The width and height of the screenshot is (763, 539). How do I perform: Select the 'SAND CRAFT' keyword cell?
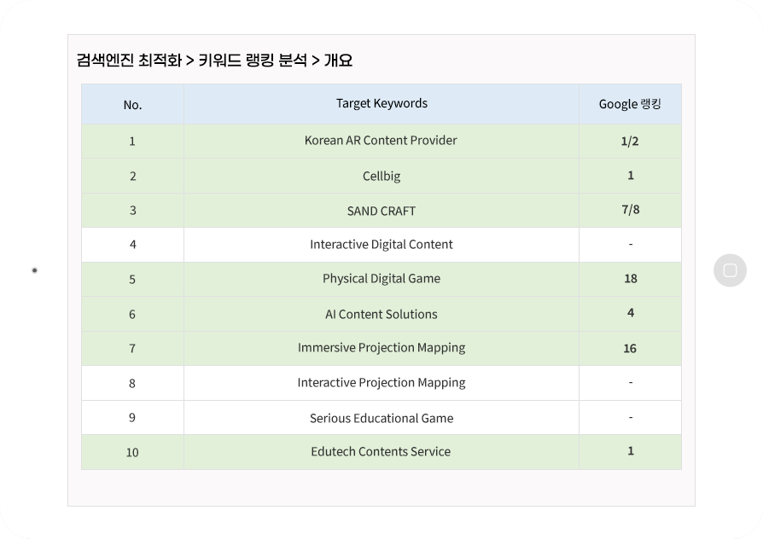click(x=381, y=211)
